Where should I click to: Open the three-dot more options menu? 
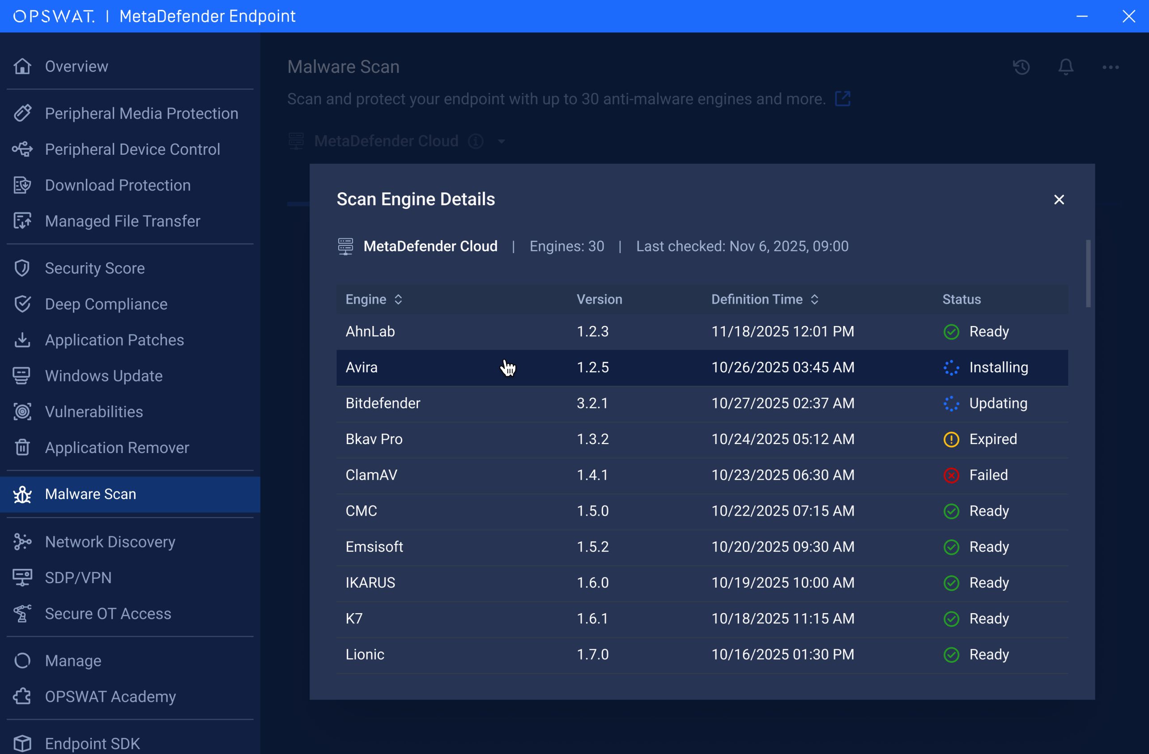pyautogui.click(x=1110, y=67)
